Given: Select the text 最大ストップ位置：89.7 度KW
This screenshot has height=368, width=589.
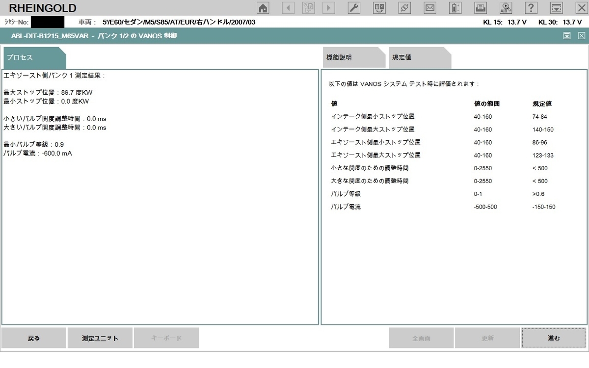Looking at the screenshot, I should [48, 93].
